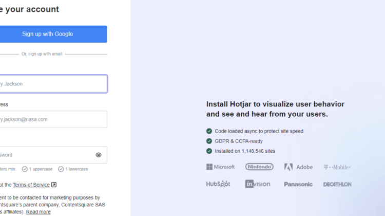Click the 'Install Hotjar to visualize user behavior' heading
Screen dimensions: 385x216
[x=275, y=109]
